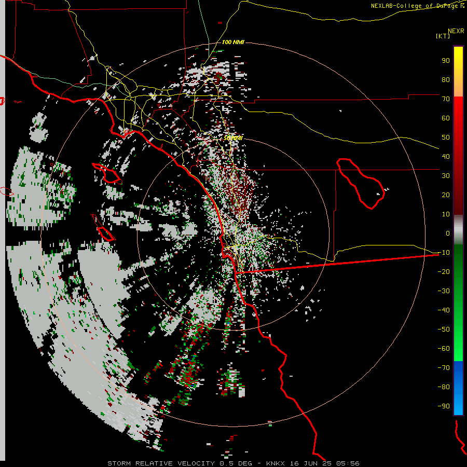Click the "-90" value on velocity scale
This screenshot has width=467, height=467.
444,406
